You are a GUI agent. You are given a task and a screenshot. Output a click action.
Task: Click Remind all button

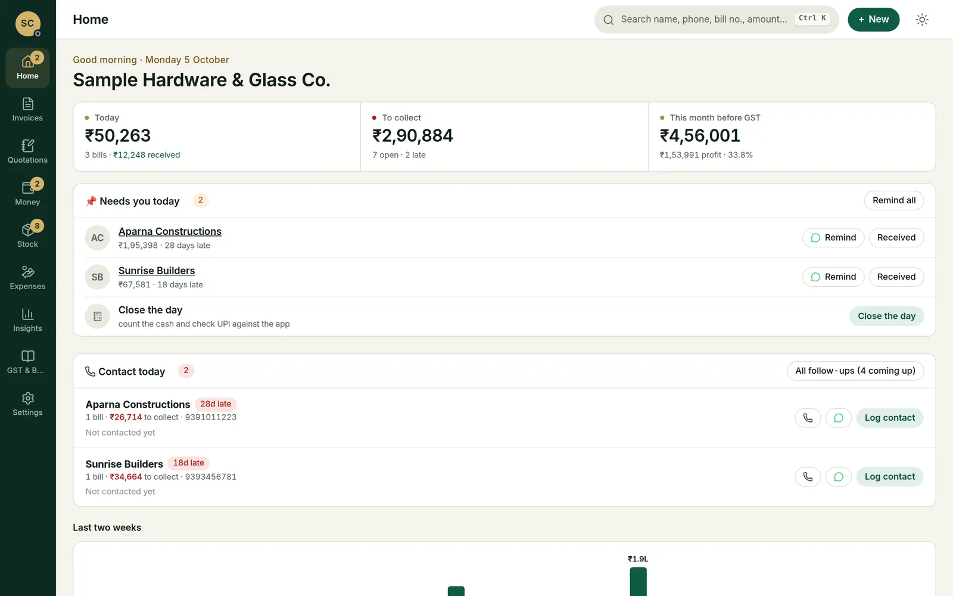[x=893, y=200]
